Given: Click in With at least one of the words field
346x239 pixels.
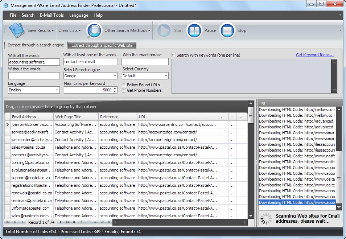Looking at the screenshot, I should [x=90, y=62].
